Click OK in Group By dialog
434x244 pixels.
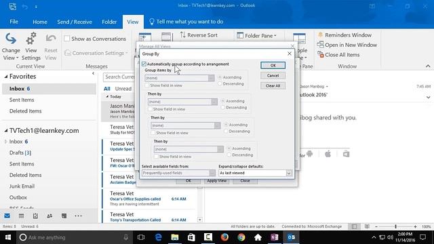point(273,65)
